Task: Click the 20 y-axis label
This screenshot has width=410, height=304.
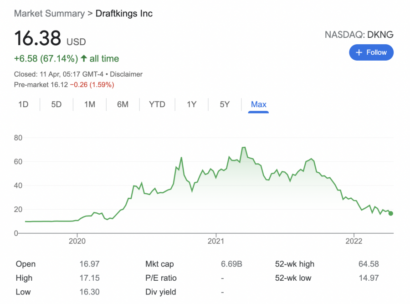Action: pyautogui.click(x=18, y=209)
